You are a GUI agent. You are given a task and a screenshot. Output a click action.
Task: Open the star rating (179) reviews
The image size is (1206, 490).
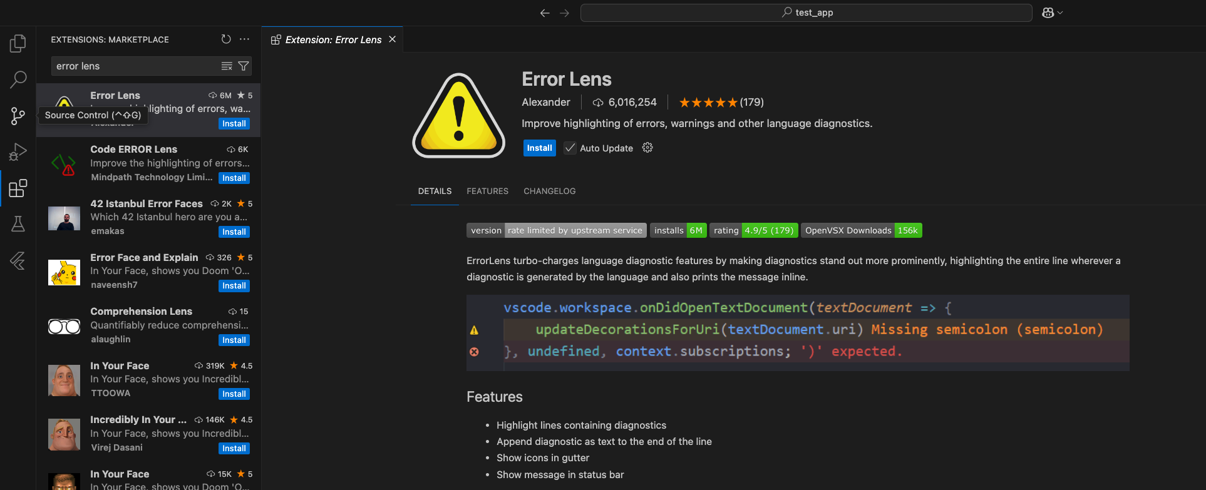click(x=721, y=102)
